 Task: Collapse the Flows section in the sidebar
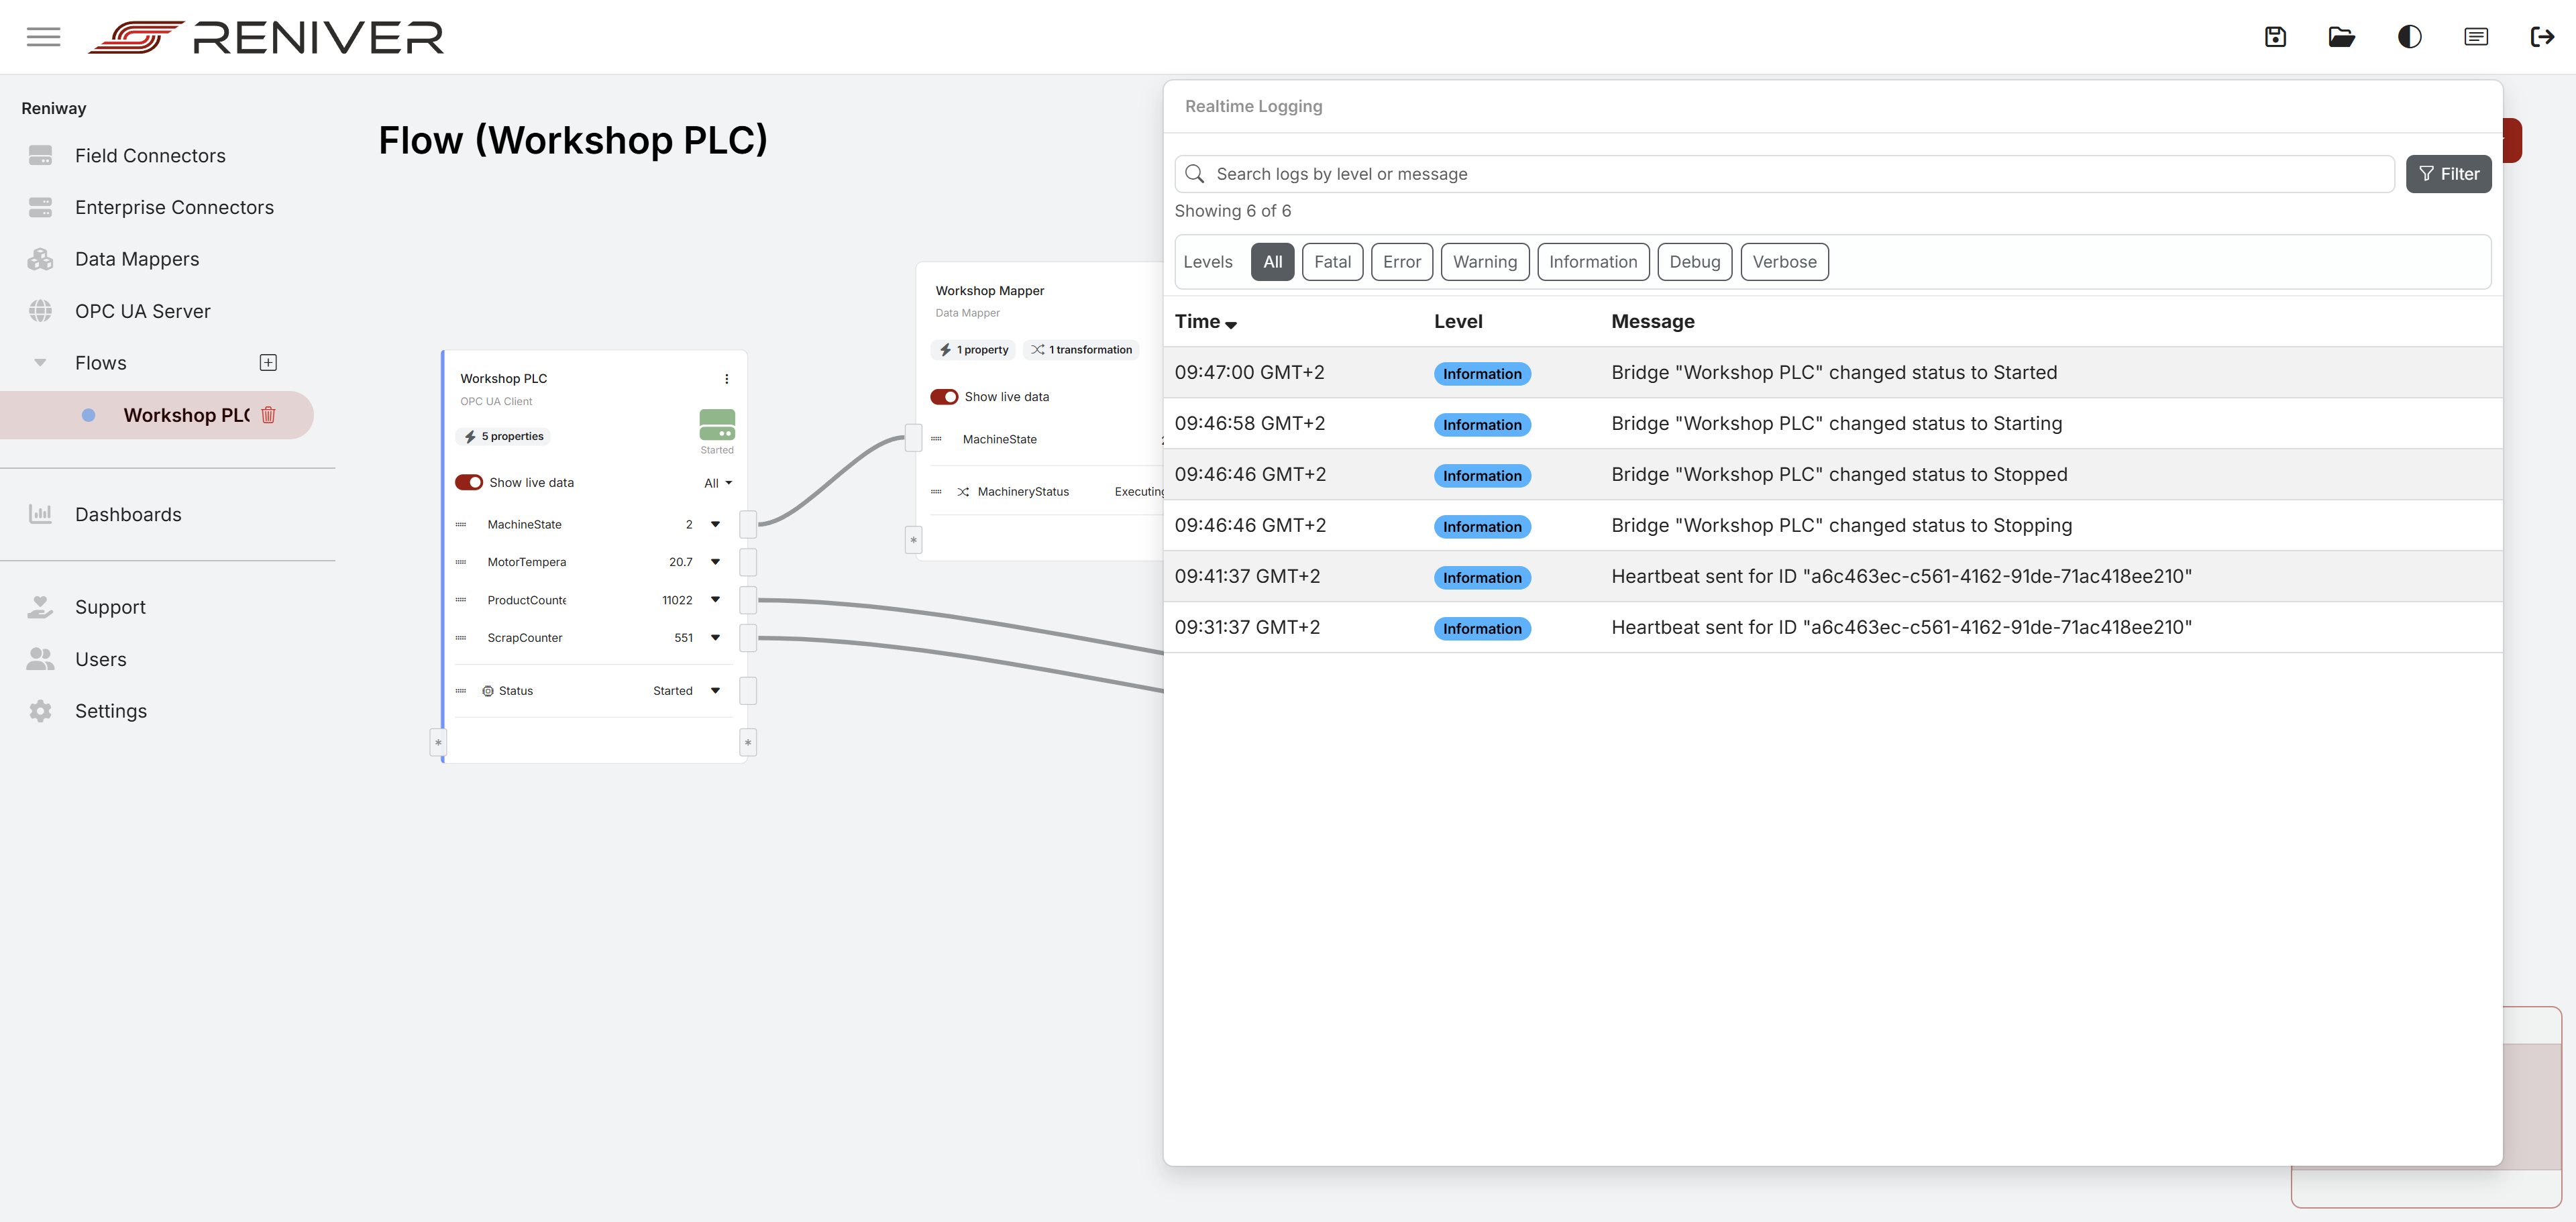[40, 362]
